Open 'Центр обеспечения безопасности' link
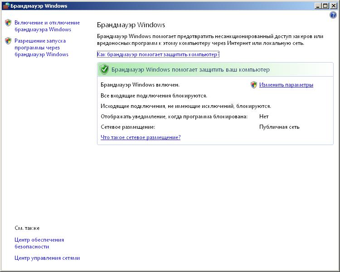 (39, 243)
